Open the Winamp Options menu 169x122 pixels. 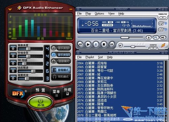coord(99,14)
